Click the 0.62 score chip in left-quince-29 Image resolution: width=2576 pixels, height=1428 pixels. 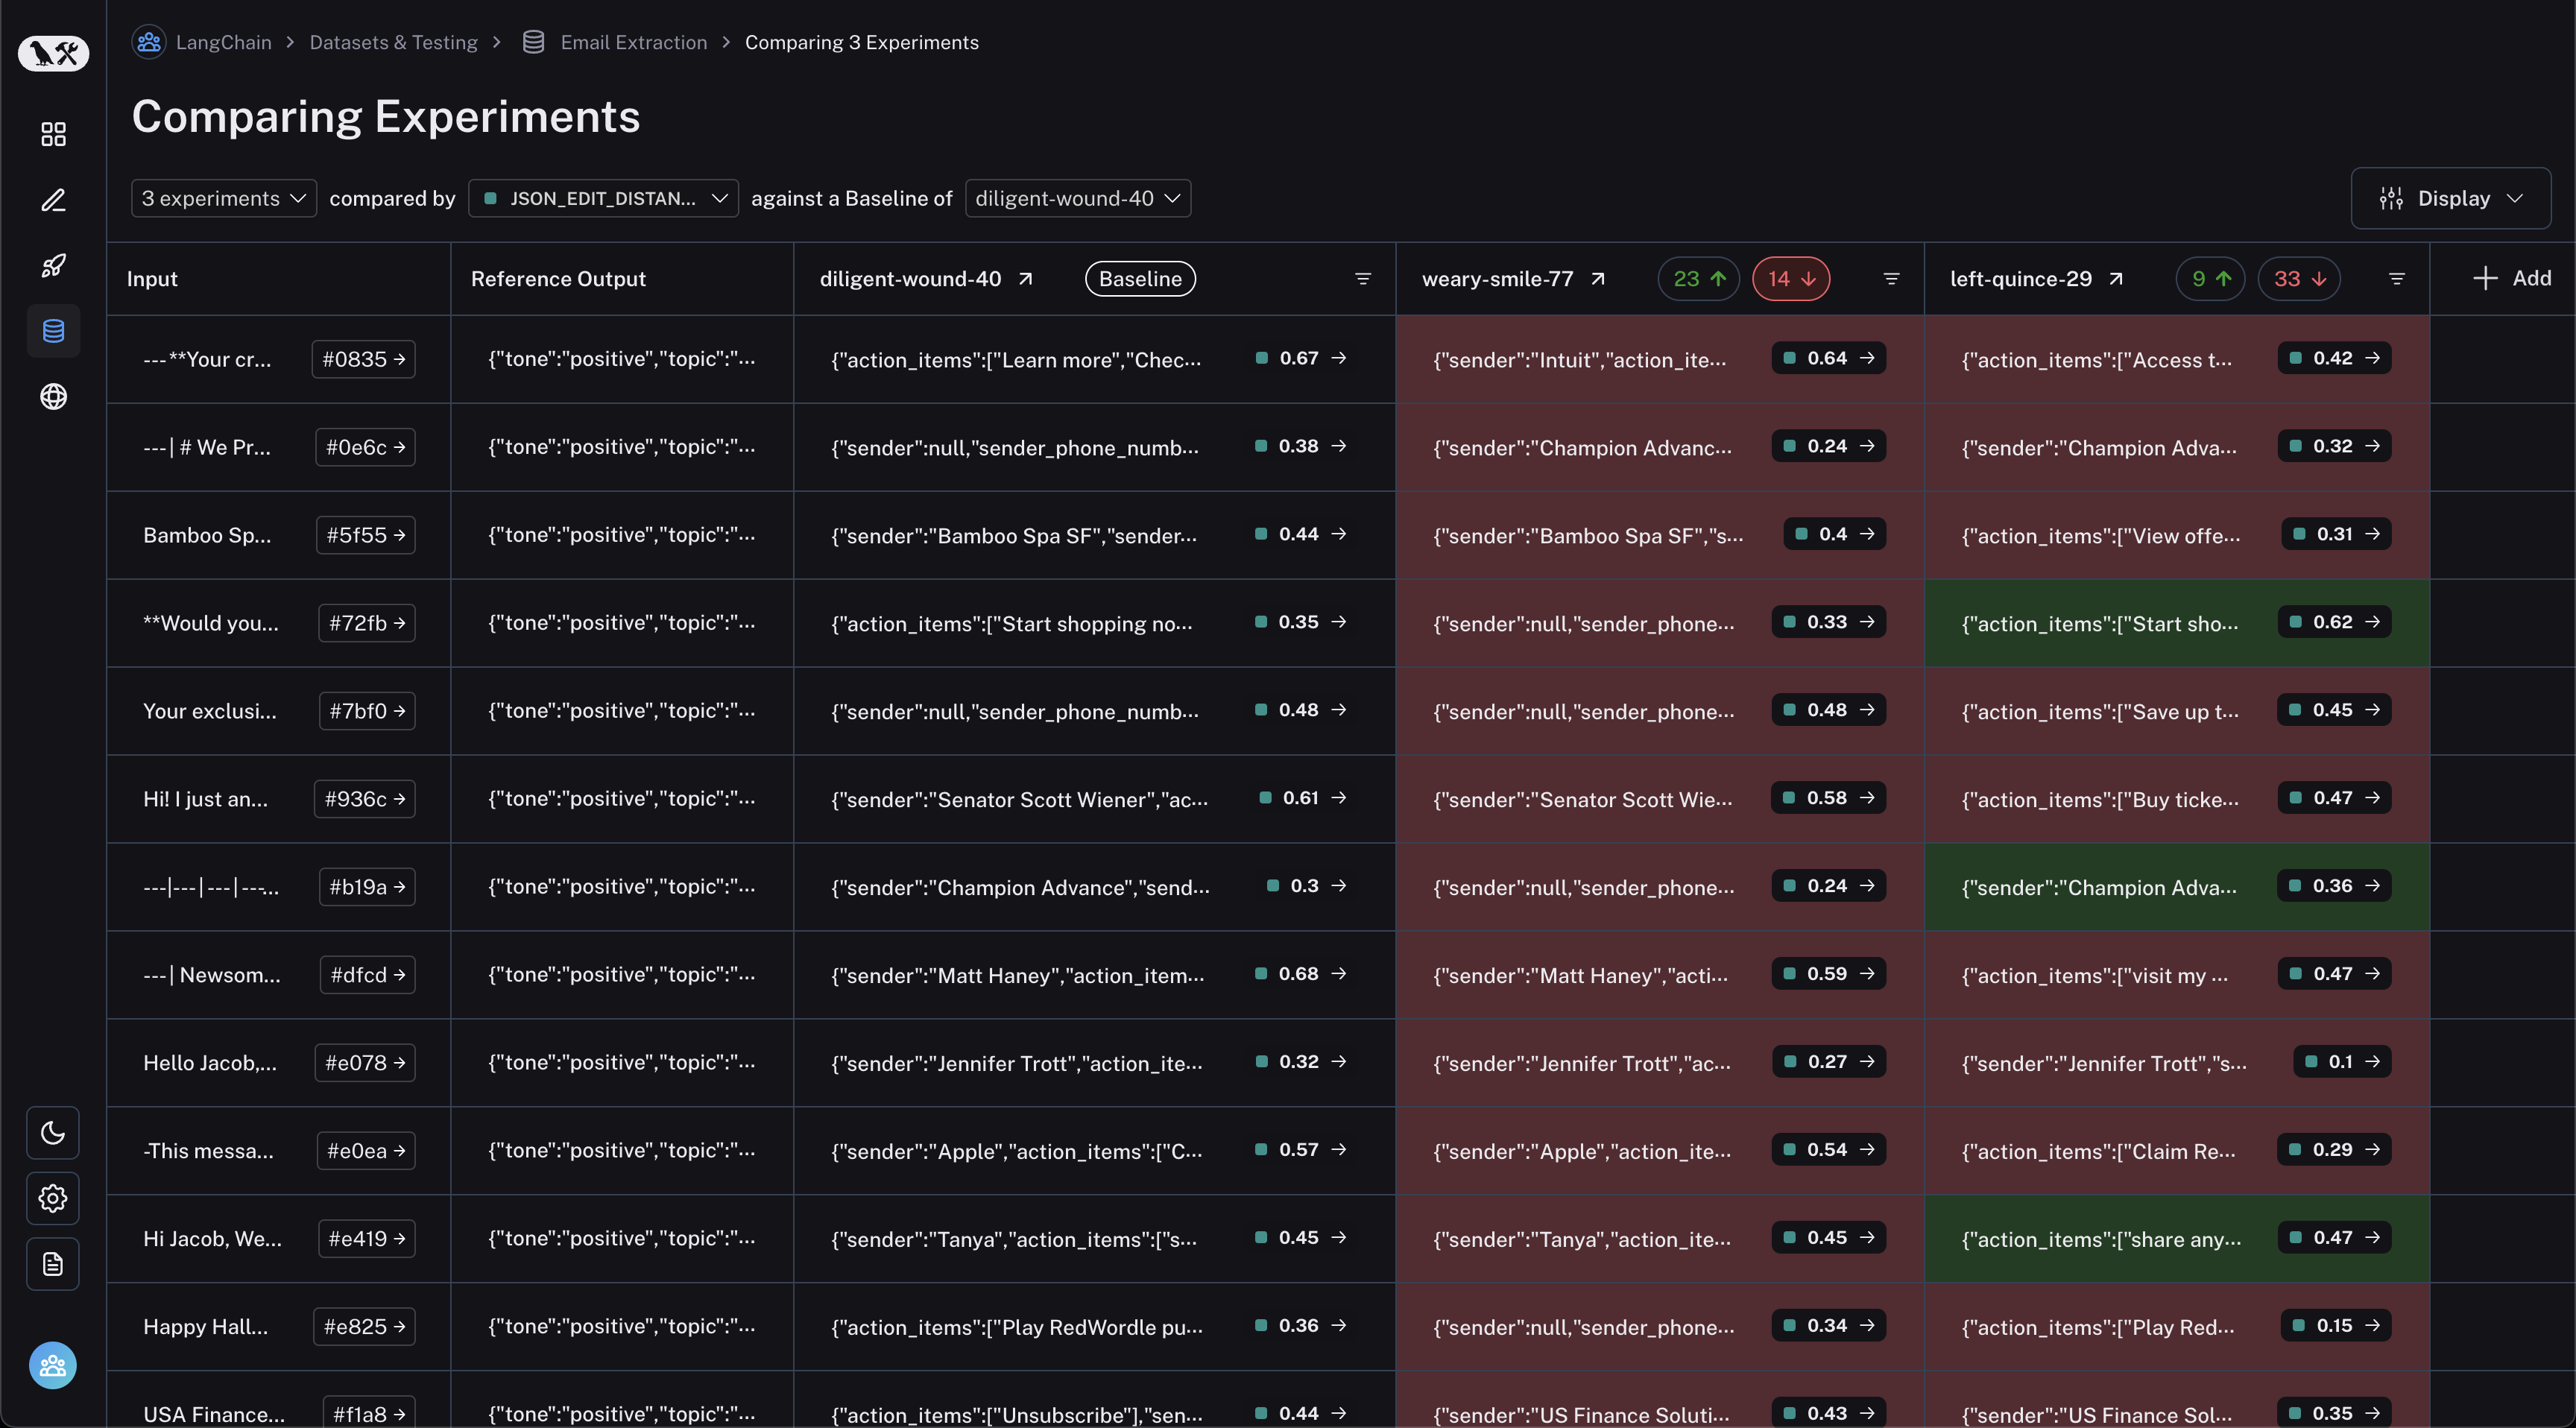(x=2334, y=622)
